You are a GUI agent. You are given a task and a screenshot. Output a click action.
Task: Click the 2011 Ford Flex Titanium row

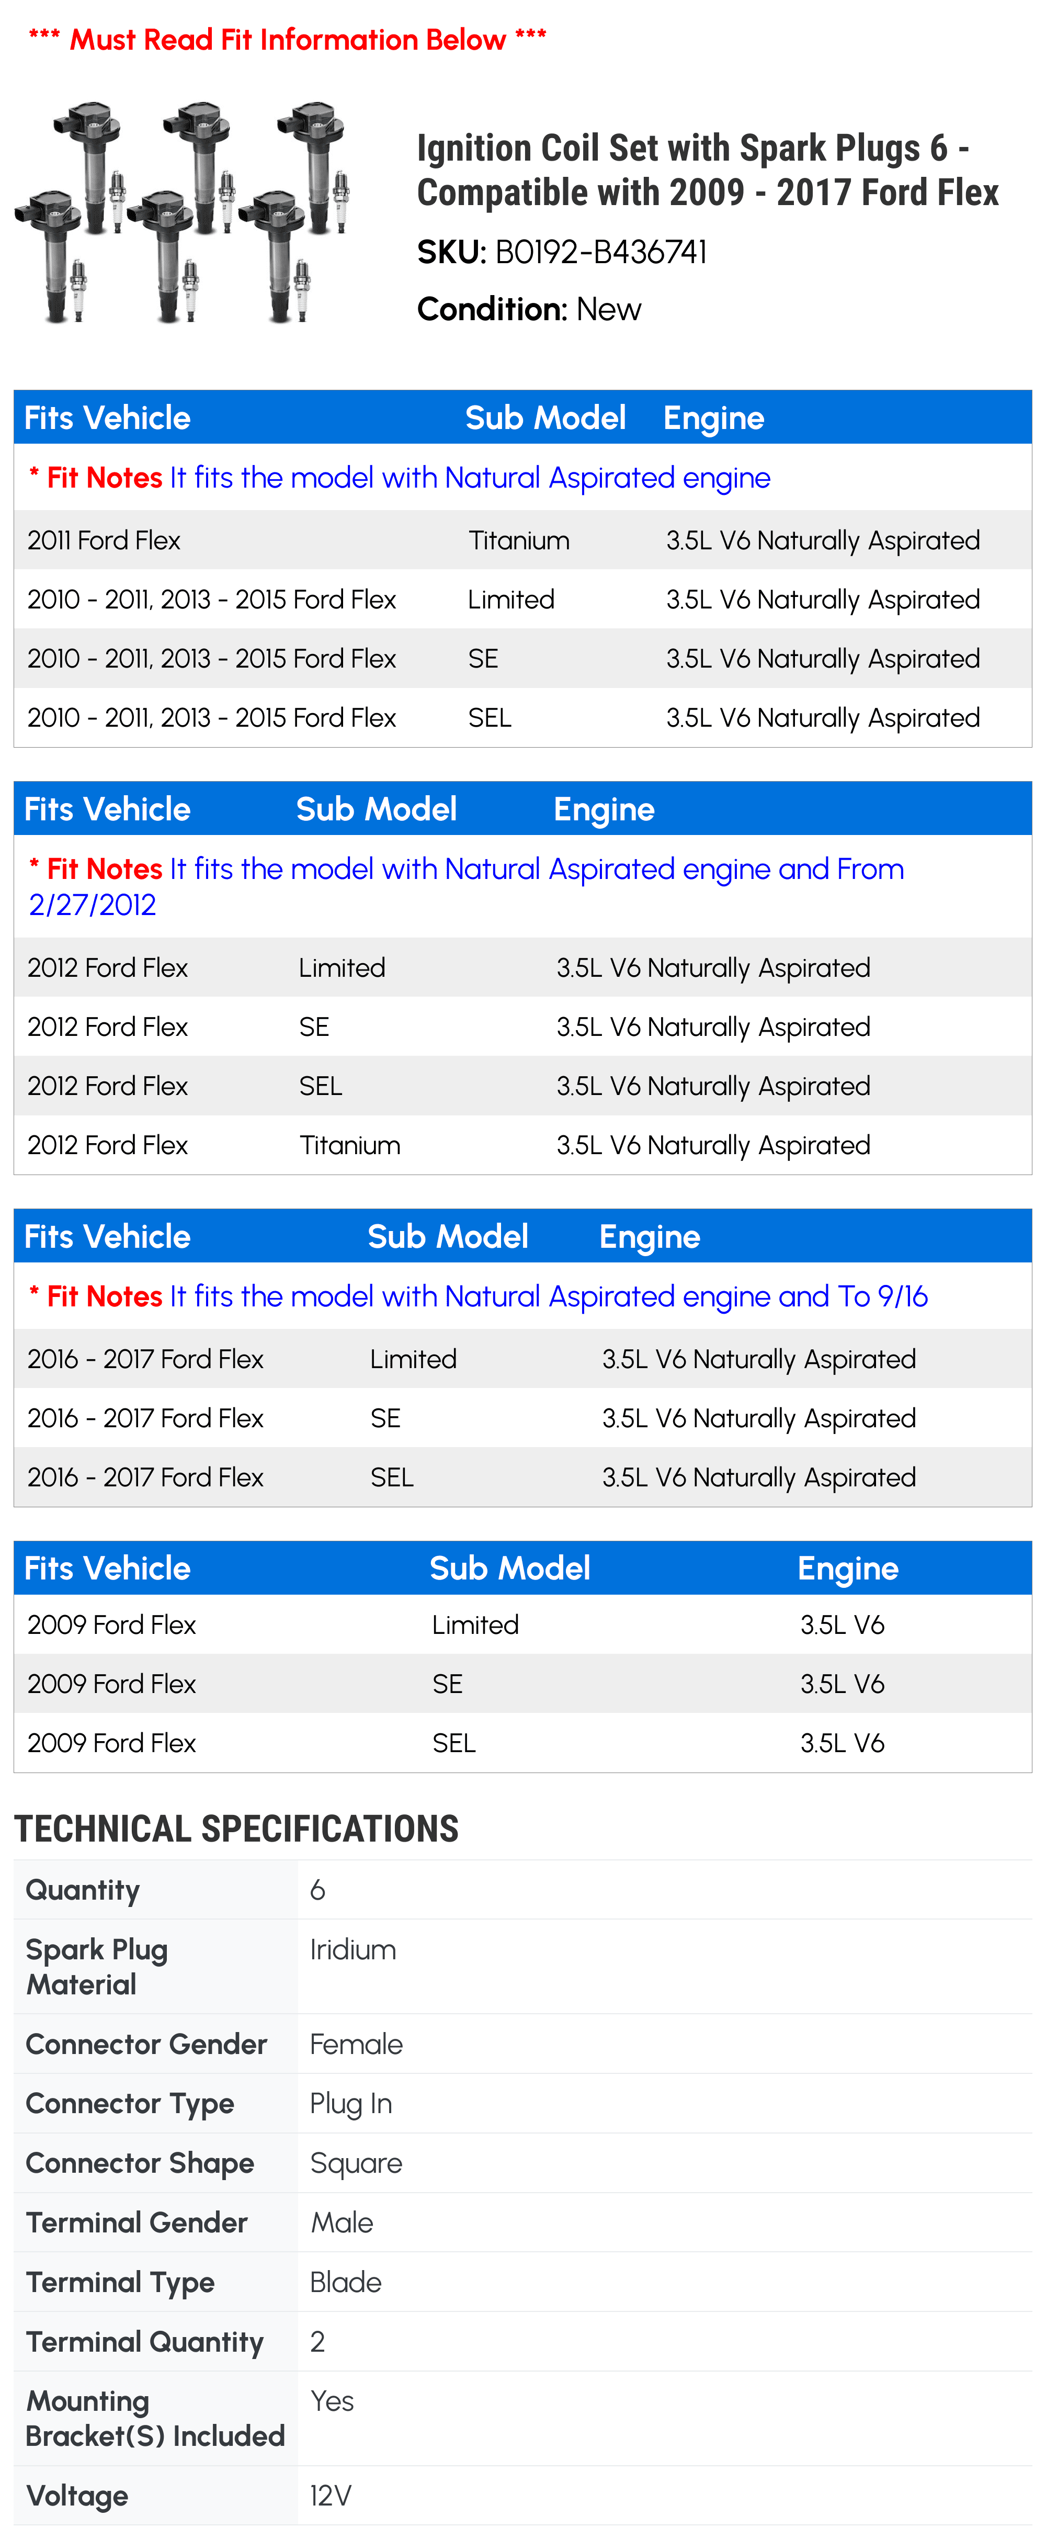click(x=522, y=540)
